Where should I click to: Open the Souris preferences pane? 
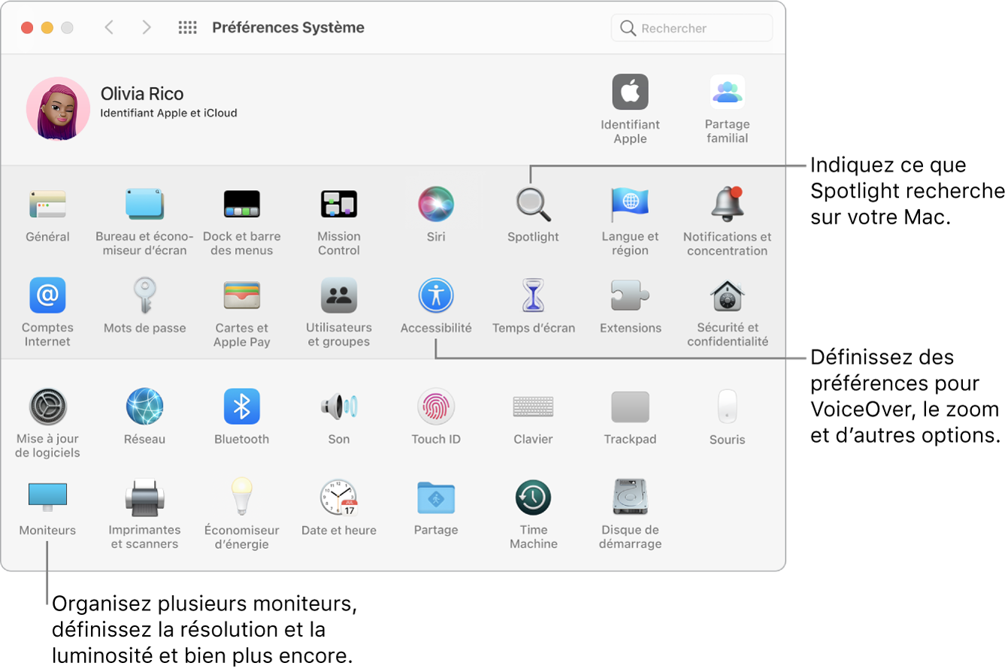(x=727, y=407)
